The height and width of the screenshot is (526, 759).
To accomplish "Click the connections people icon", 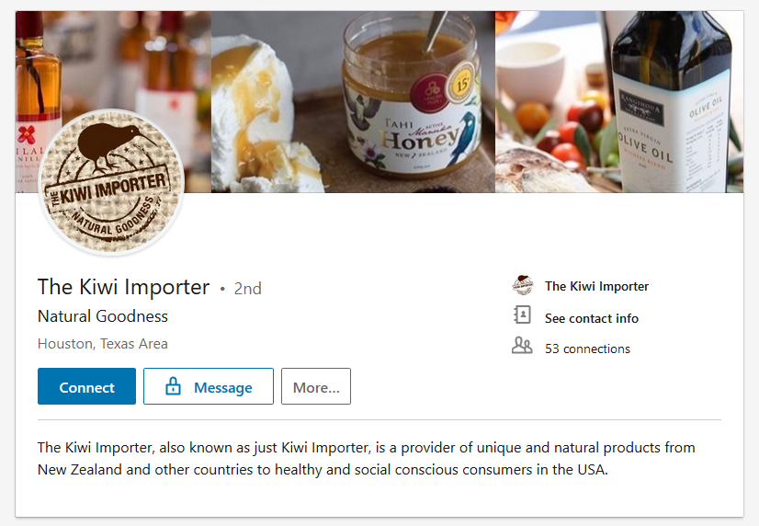I will click(522, 347).
